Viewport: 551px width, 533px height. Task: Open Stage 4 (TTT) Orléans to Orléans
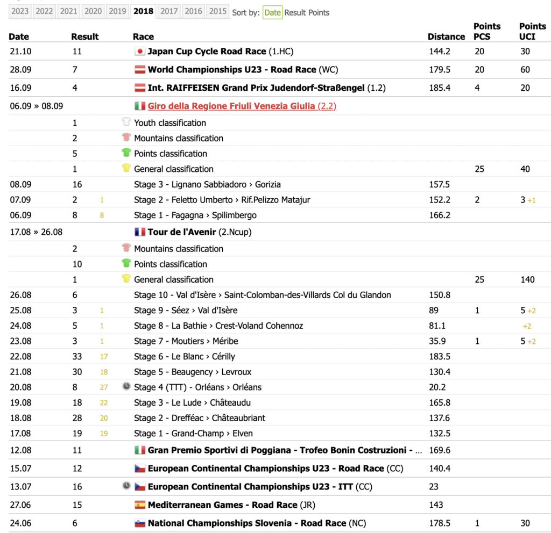pyautogui.click(x=197, y=388)
